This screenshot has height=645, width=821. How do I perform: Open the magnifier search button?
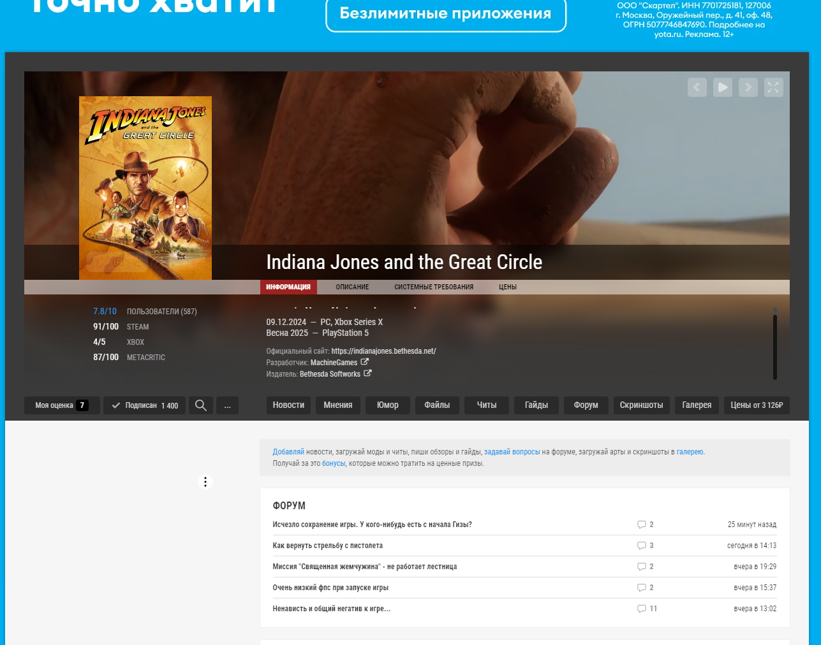(x=200, y=405)
